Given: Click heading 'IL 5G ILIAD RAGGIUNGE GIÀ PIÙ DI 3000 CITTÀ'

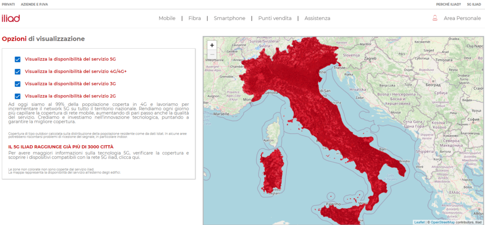Looking at the screenshot, I should [x=61, y=147].
